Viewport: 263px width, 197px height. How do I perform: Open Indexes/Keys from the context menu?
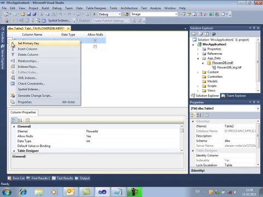point(45,67)
